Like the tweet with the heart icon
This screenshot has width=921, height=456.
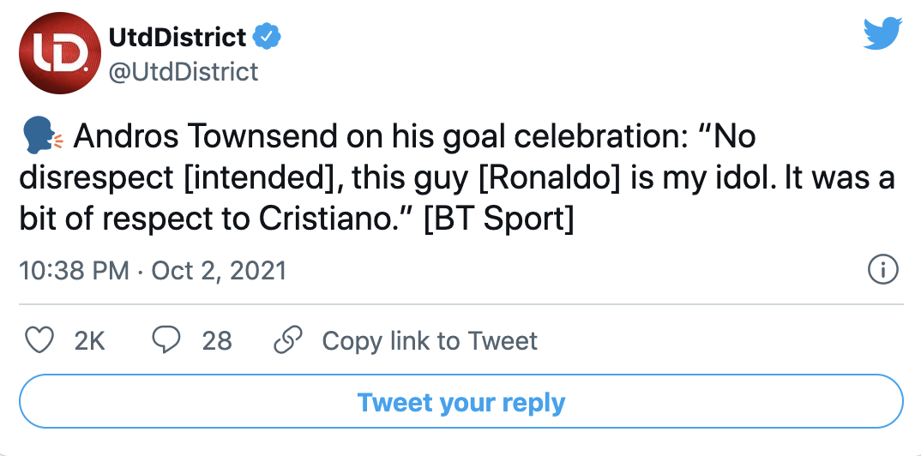pyautogui.click(x=36, y=340)
